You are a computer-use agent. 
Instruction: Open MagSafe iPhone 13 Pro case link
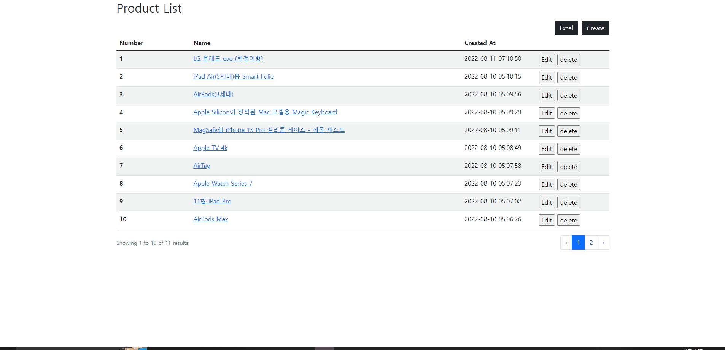tap(269, 130)
